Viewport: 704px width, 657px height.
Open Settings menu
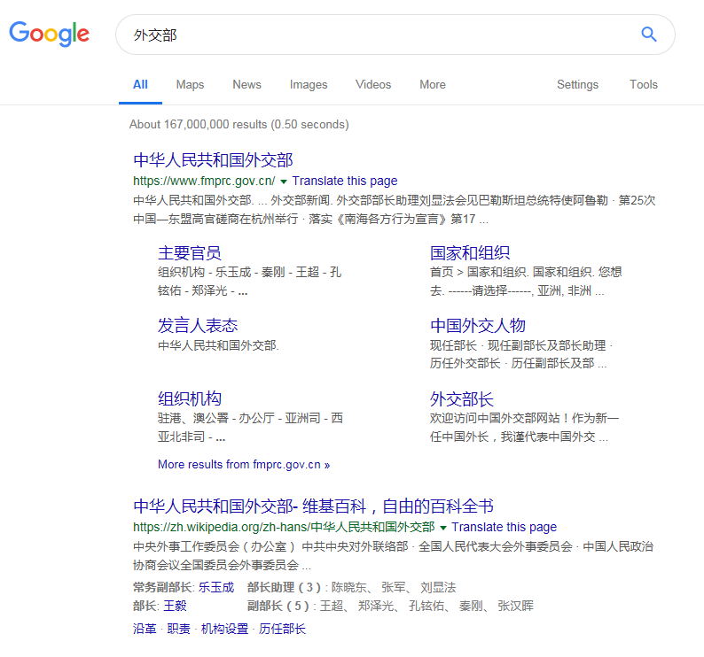[578, 85]
